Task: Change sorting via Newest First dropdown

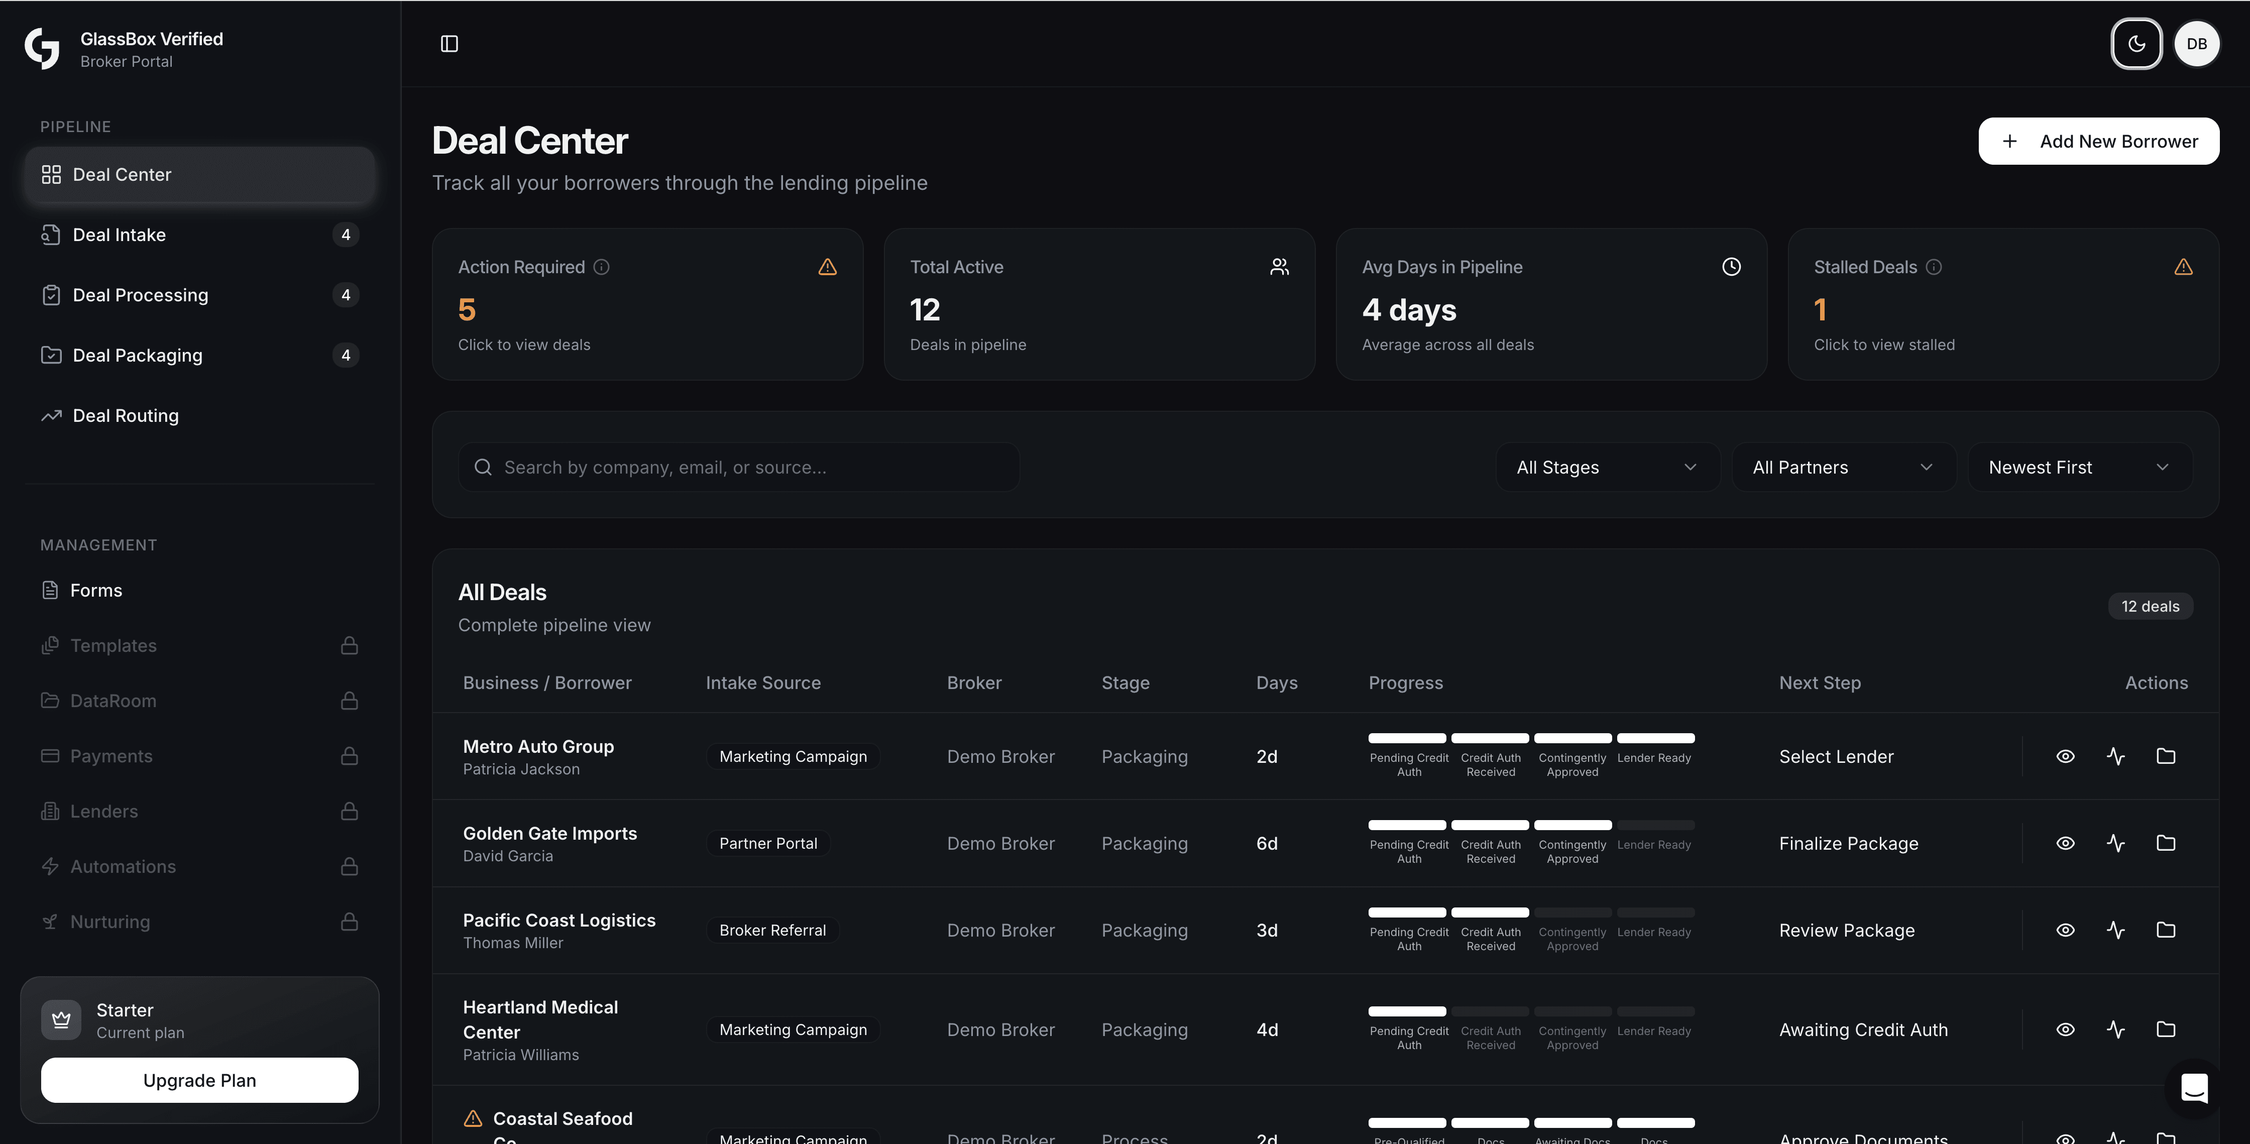Action: tap(2079, 467)
